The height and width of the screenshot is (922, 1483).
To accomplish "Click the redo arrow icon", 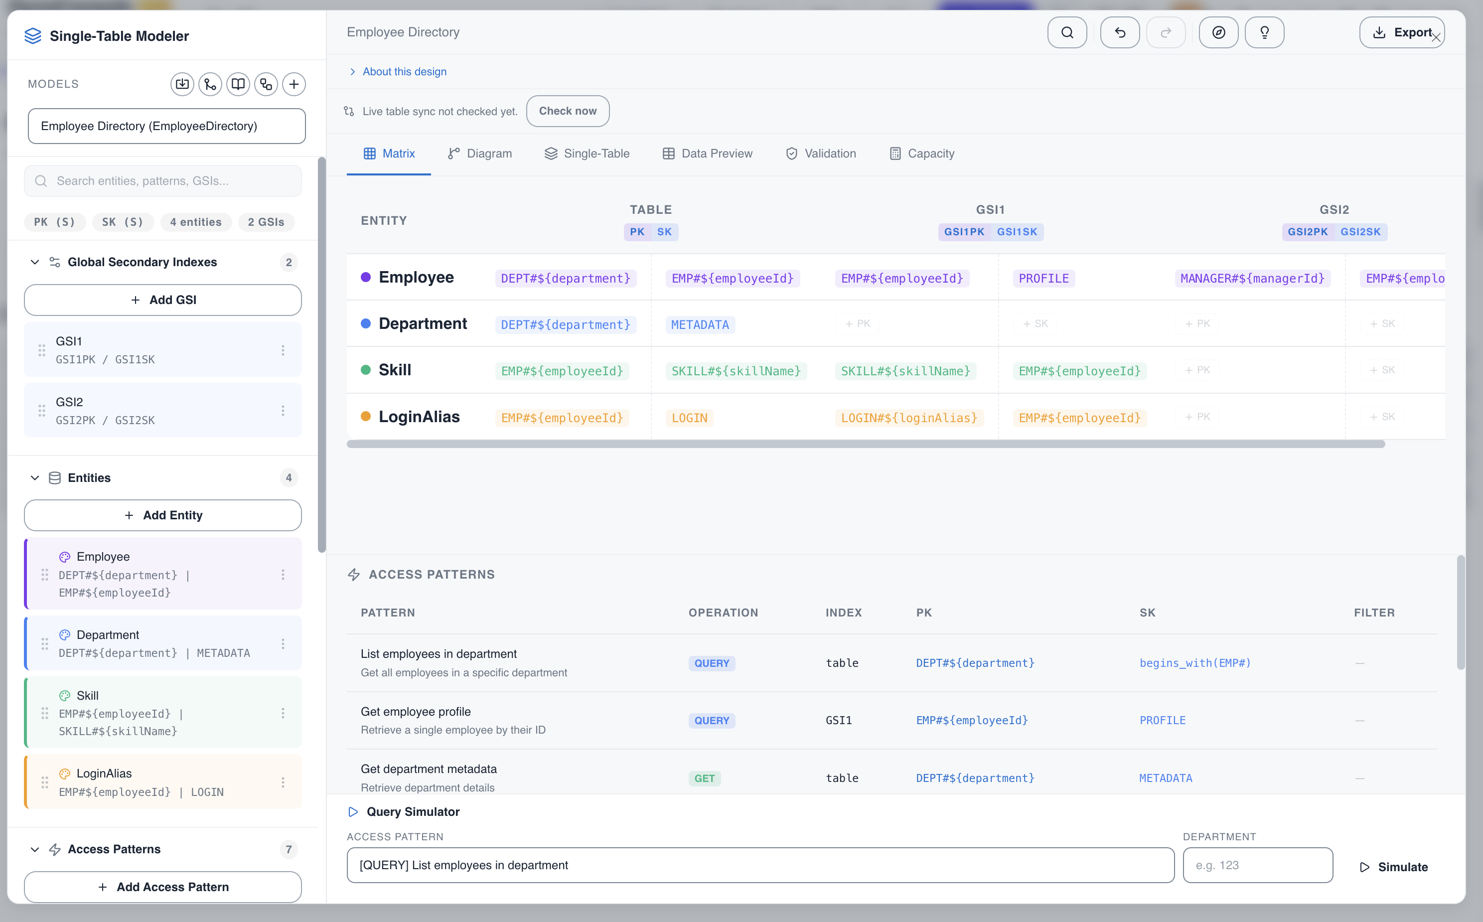I will click(1166, 32).
